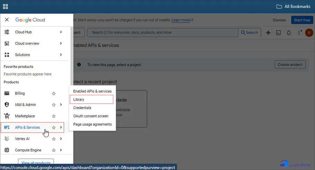Screen dimensions: 315x170
Task: Close the navigation menu with the X icon
Action: tap(7, 20)
